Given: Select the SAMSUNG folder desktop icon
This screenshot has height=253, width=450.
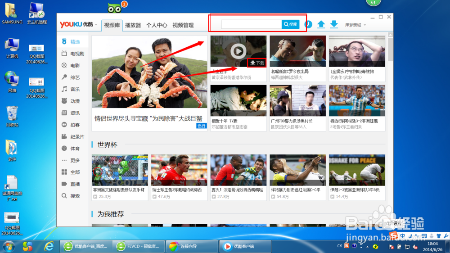Looking at the screenshot, I should point(12,13).
